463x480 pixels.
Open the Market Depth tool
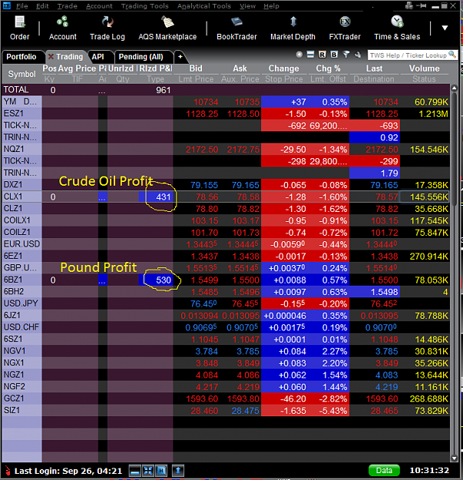[293, 28]
